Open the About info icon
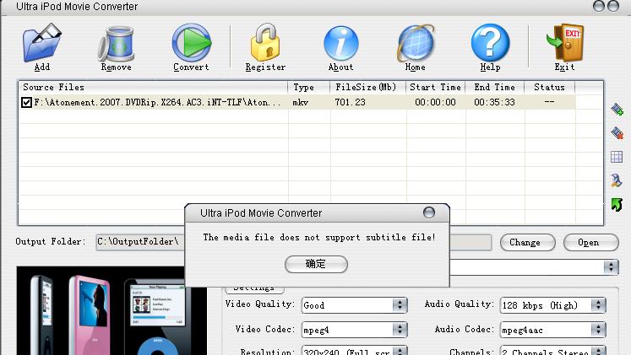This screenshot has width=631, height=355. click(x=340, y=43)
